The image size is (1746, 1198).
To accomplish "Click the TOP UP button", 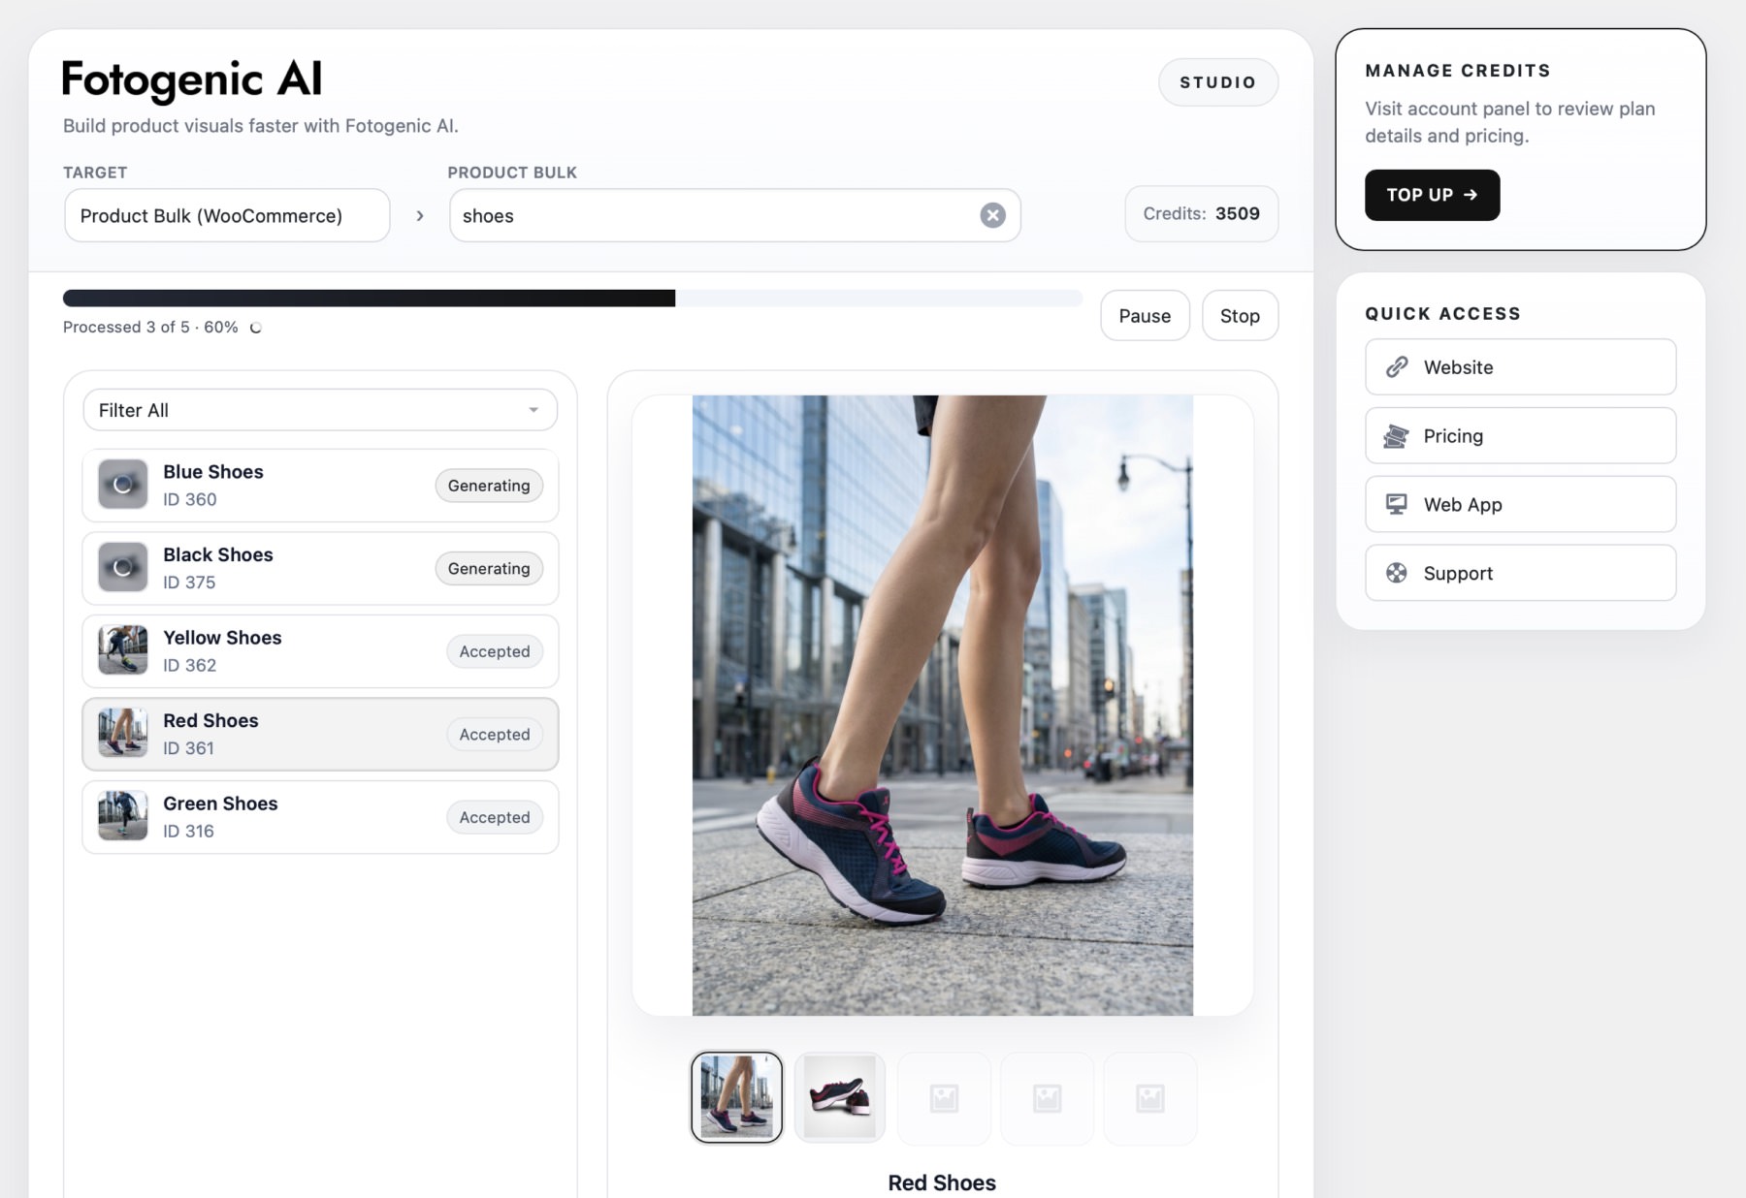I will click(1432, 195).
